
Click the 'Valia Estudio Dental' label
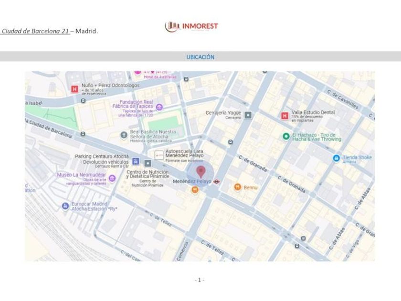coord(313,112)
